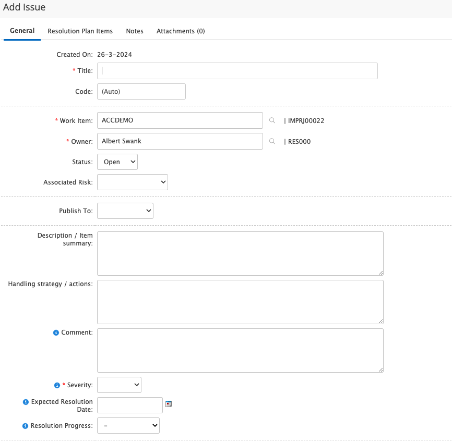Open the Status dropdown

[x=117, y=162]
